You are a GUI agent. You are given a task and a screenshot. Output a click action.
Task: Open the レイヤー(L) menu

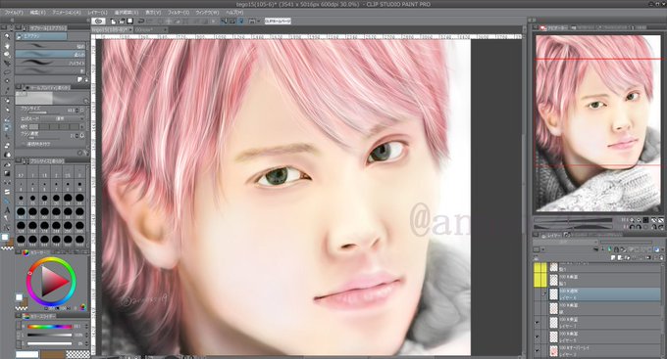(97, 13)
